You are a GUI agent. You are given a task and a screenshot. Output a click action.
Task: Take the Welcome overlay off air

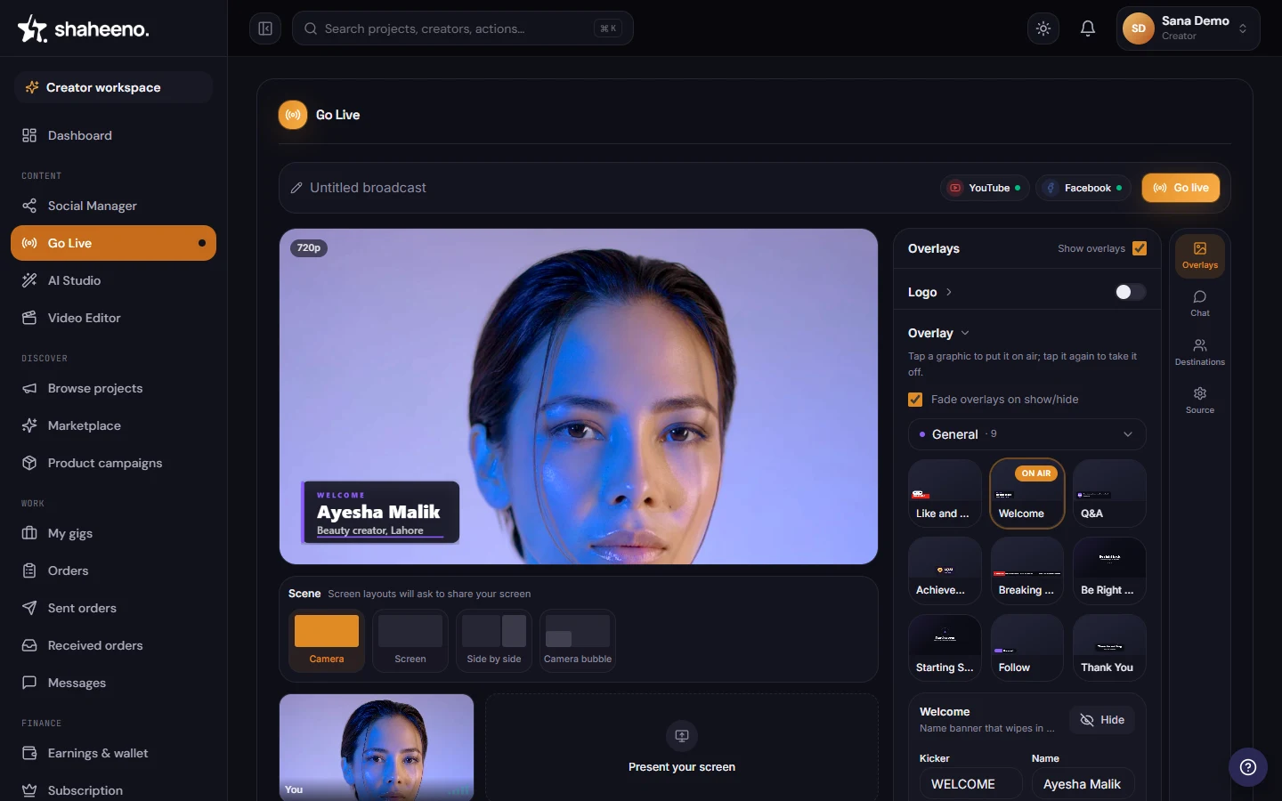click(1027, 494)
